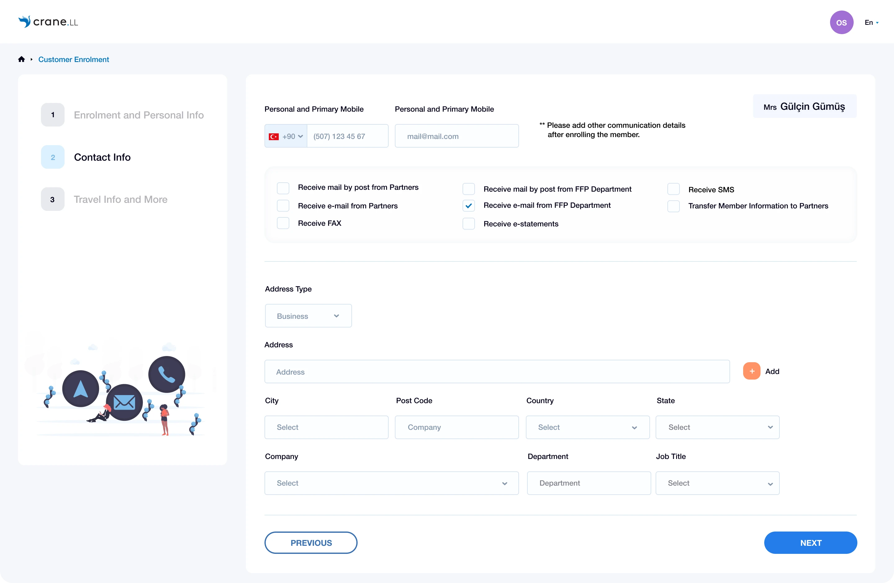This screenshot has height=583, width=894.
Task: Click the envelope mail icon in the illustration
Action: [x=124, y=402]
